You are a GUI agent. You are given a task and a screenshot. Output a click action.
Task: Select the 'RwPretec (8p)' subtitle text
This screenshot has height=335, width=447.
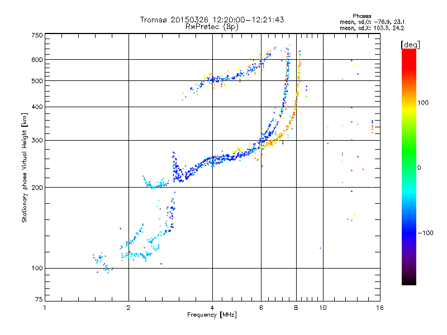click(212, 27)
